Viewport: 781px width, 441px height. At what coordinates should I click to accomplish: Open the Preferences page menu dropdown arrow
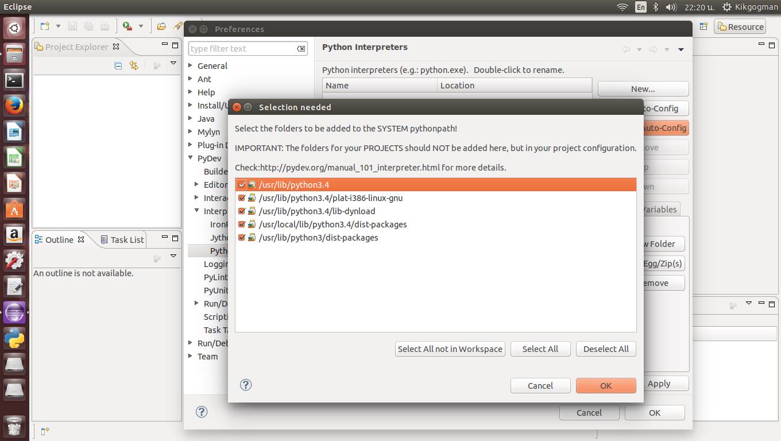tap(681, 49)
